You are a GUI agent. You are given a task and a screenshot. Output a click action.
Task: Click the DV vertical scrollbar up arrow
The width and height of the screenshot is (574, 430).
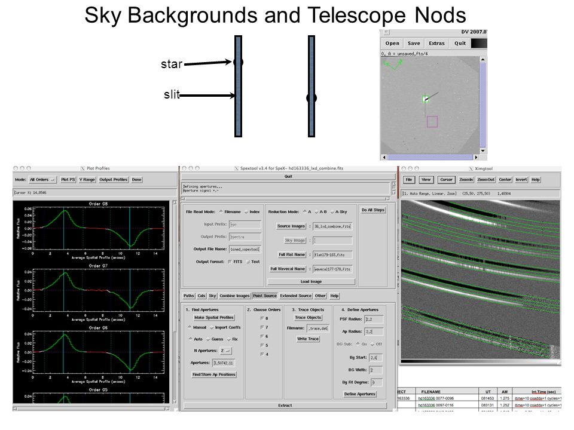tap(483, 59)
